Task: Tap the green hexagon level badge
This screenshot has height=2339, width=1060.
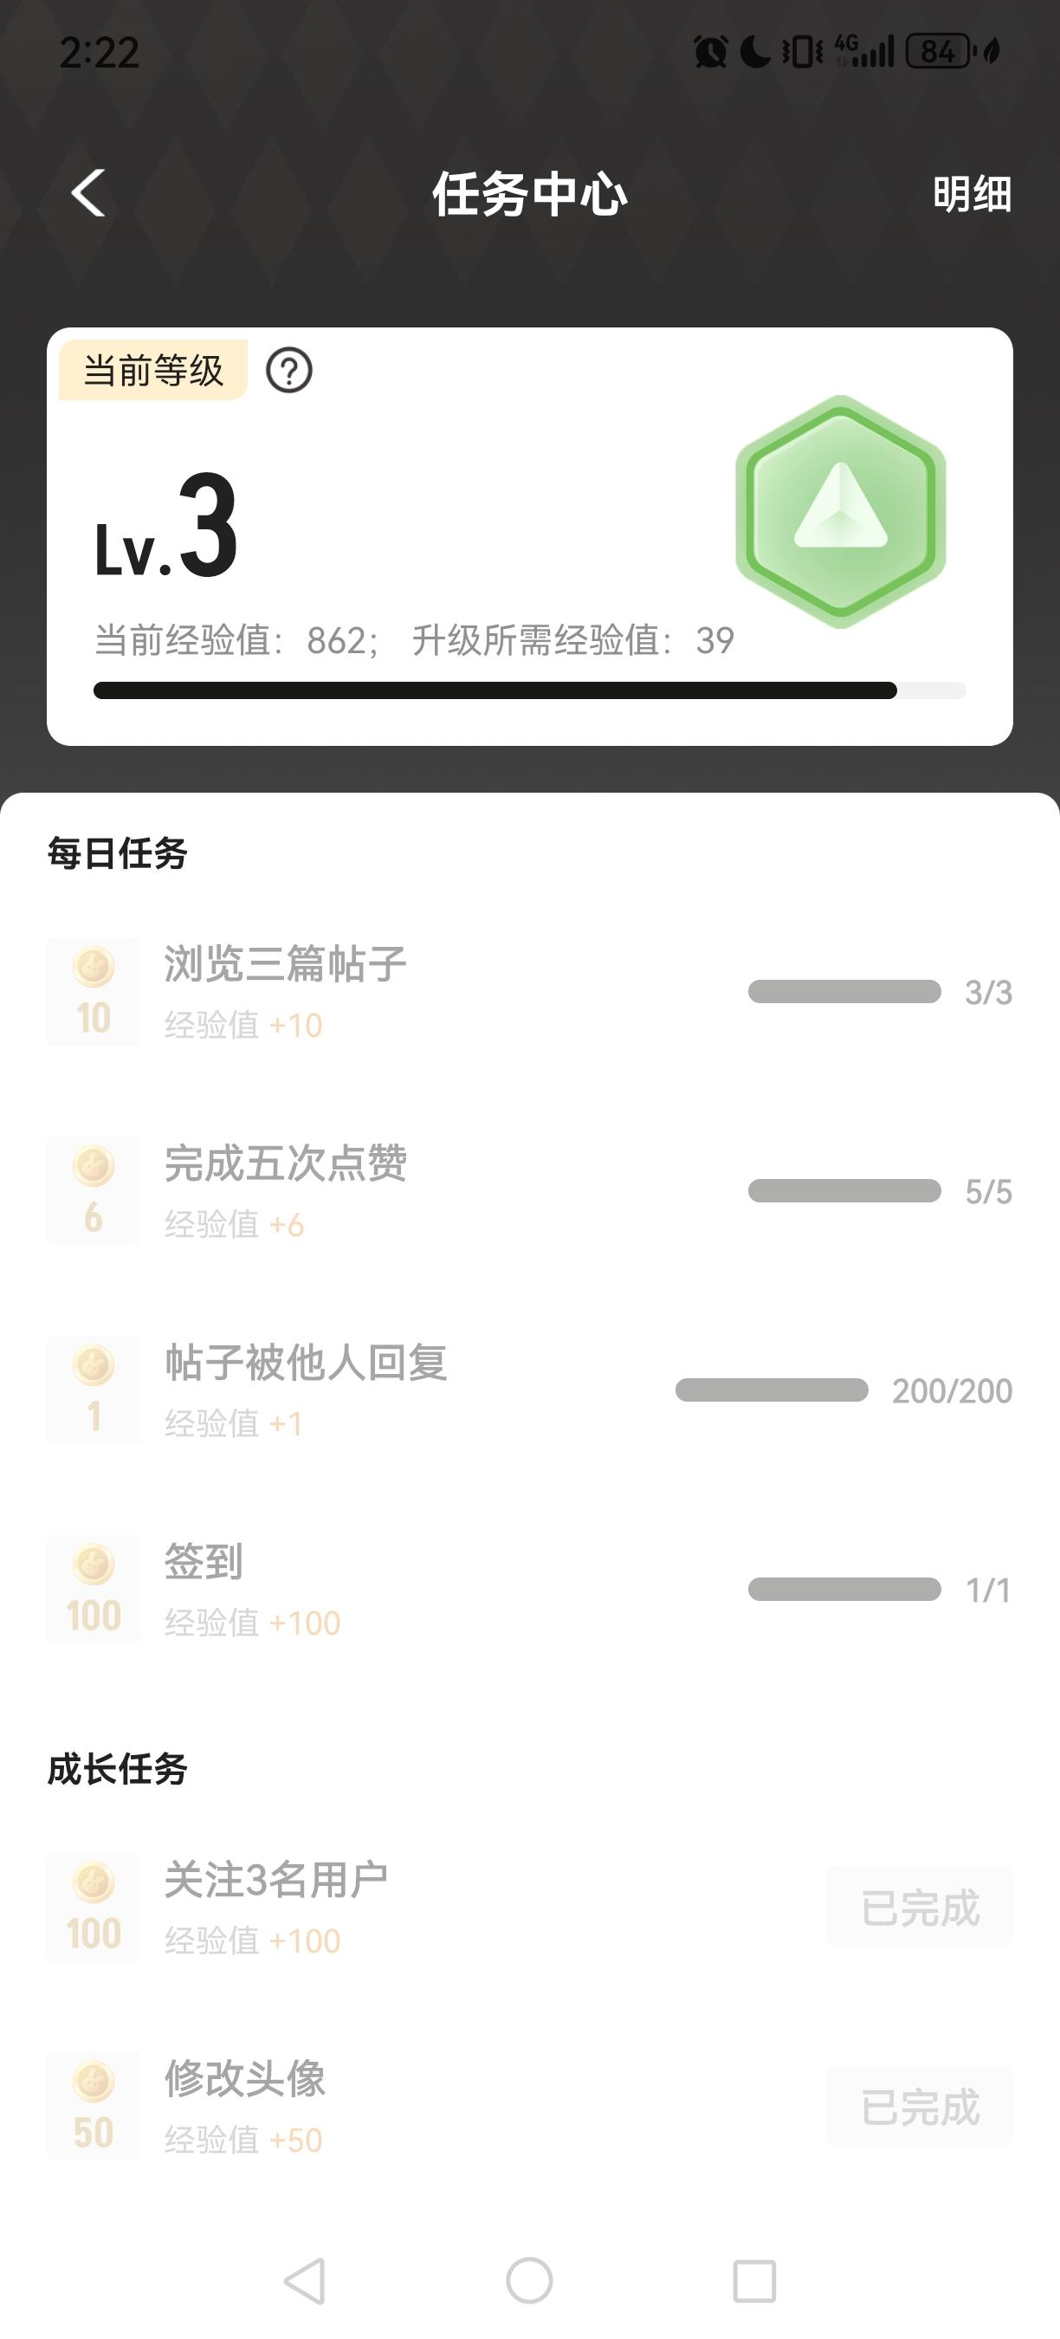Action: [x=840, y=511]
